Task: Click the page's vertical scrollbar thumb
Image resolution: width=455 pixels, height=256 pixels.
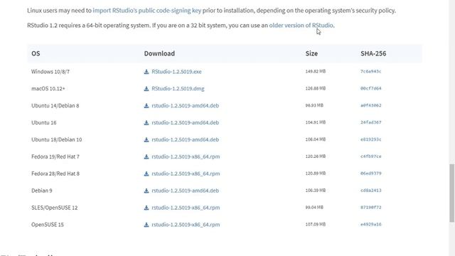Action: click(x=452, y=193)
